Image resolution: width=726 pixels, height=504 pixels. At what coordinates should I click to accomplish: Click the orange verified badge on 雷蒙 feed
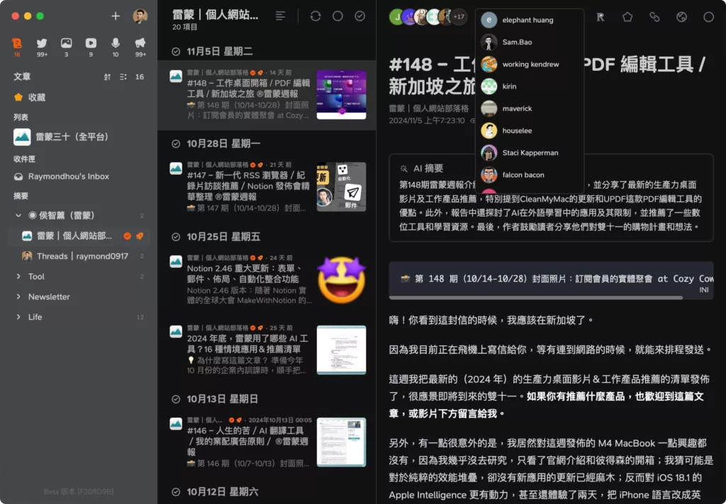127,236
